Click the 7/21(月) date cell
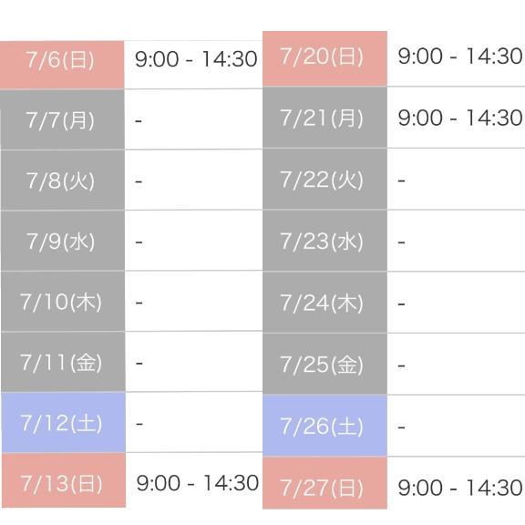Screen dimensions: 525x525 coord(324,118)
